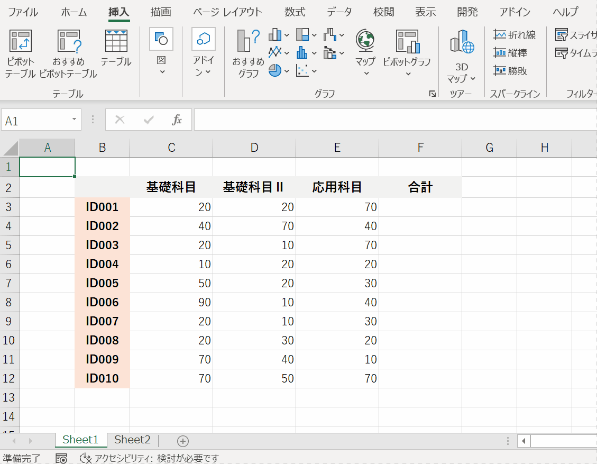
Task: Open the Name Box dropdown arrow
Action: pyautogui.click(x=75, y=120)
